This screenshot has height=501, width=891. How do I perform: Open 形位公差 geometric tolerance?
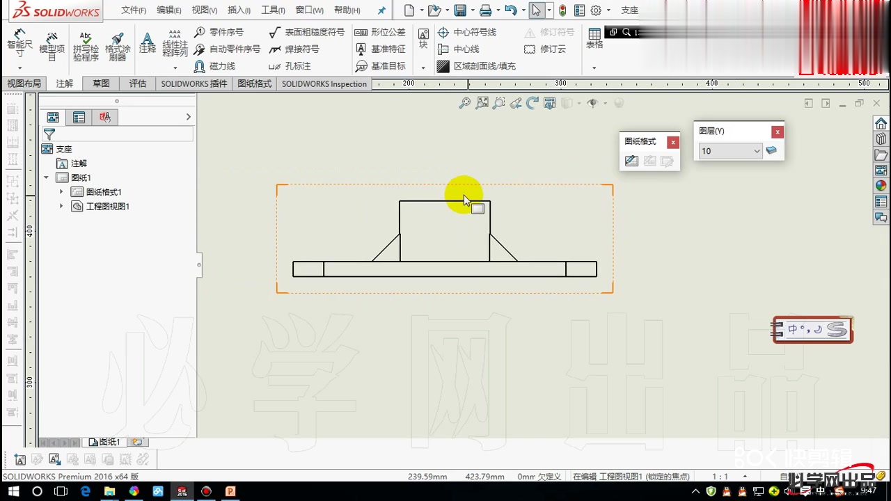(x=380, y=32)
